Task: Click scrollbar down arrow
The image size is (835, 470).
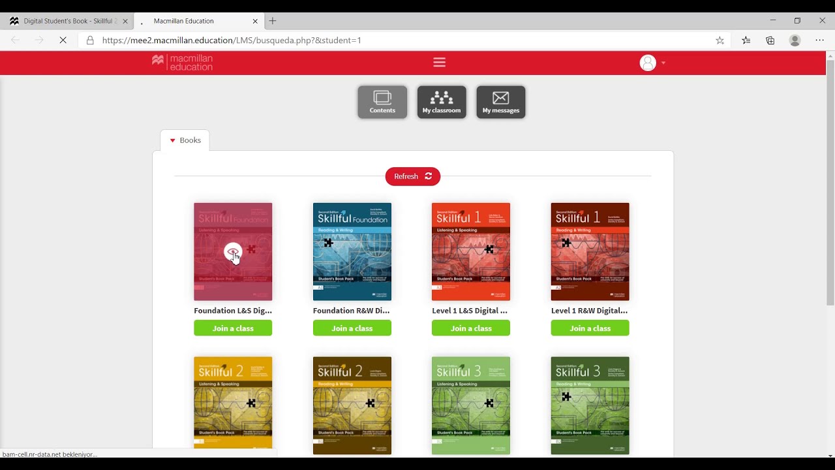Action: point(830,456)
